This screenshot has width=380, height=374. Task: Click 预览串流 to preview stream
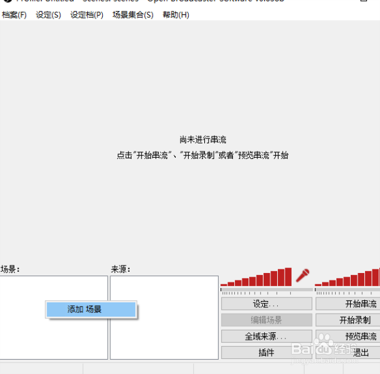click(348, 336)
